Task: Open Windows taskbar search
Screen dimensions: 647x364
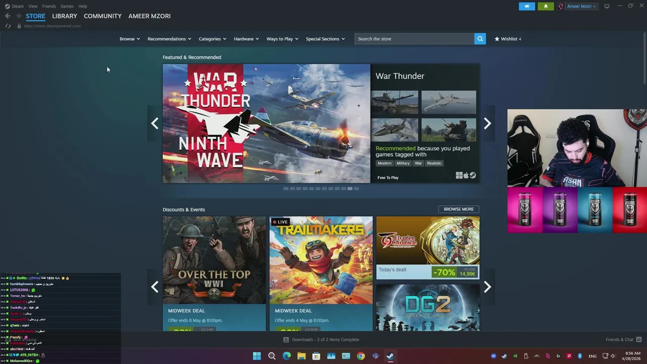Action: (272, 356)
